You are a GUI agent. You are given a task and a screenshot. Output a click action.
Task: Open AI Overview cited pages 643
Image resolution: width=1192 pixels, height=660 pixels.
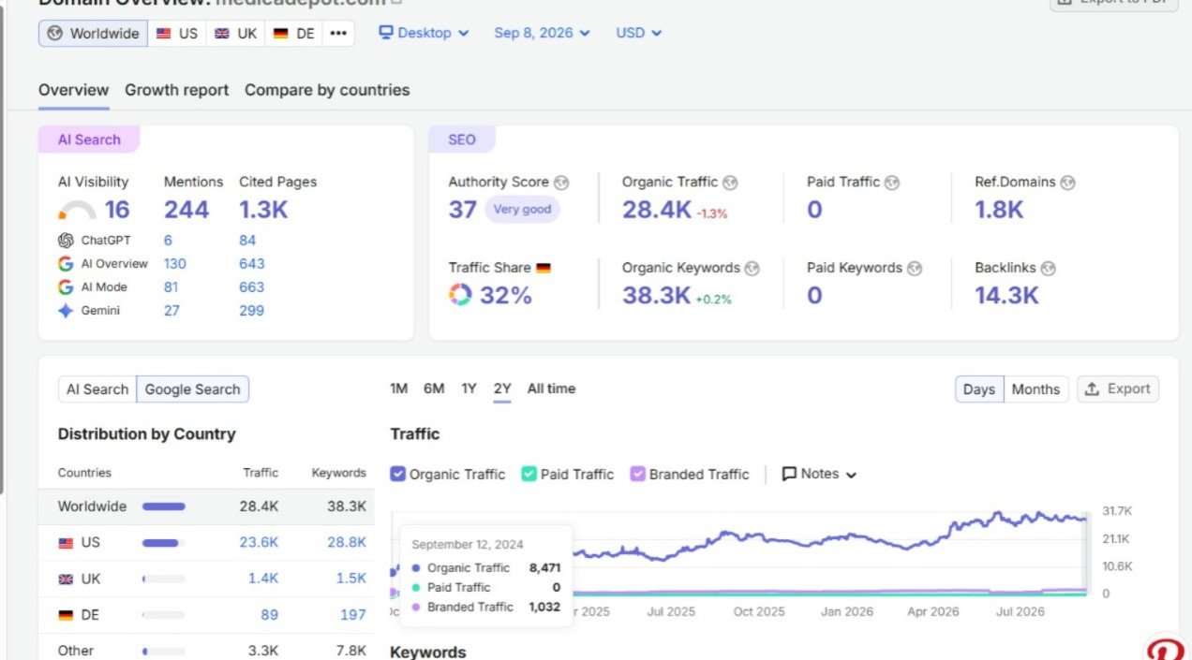251,264
